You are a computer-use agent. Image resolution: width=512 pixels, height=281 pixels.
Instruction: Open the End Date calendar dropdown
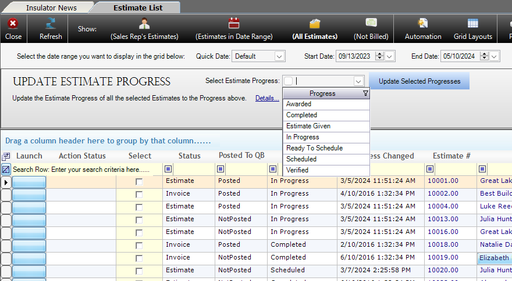494,56
